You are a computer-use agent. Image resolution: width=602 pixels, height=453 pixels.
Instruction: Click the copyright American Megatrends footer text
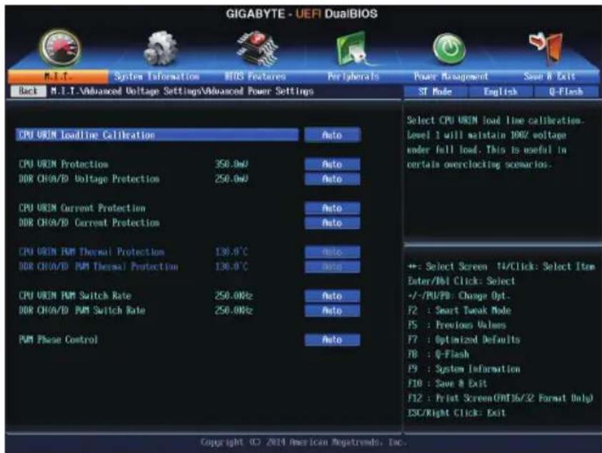[303, 442]
